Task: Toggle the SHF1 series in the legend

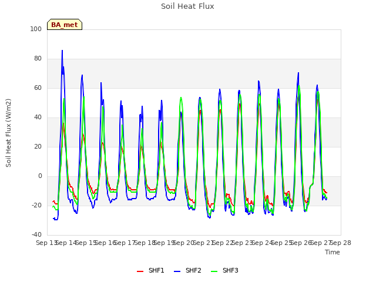Action: tap(150, 270)
